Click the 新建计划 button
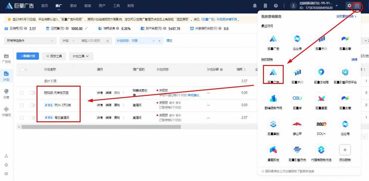The image size is (369, 181). (28, 56)
